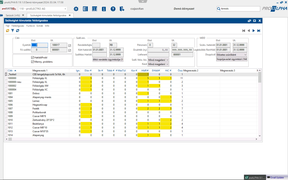Click the Email Updater taskbar button
288x180 pixels.
pos(276,177)
